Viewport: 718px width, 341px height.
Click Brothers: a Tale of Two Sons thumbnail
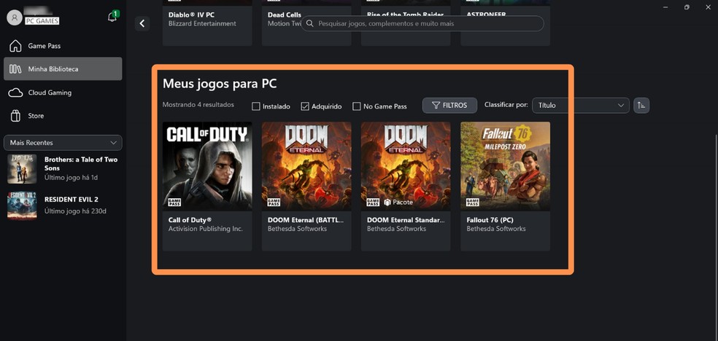coord(22,168)
